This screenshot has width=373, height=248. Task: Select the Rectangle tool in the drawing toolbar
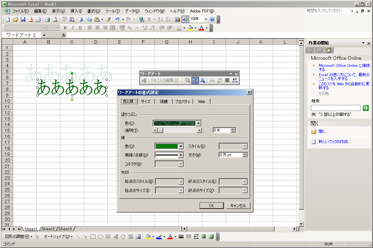click(x=93, y=237)
